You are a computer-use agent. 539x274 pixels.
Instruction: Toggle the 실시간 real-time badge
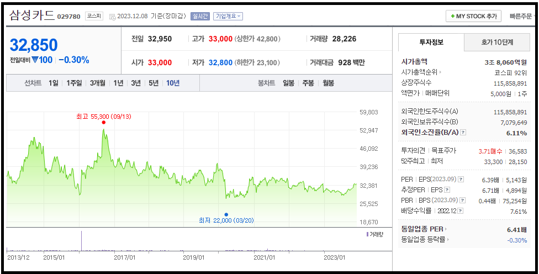[200, 16]
